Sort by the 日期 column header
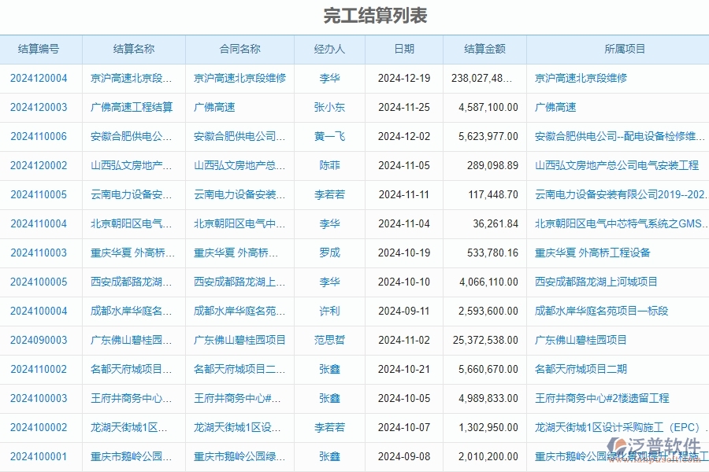709x472 pixels. coord(403,49)
